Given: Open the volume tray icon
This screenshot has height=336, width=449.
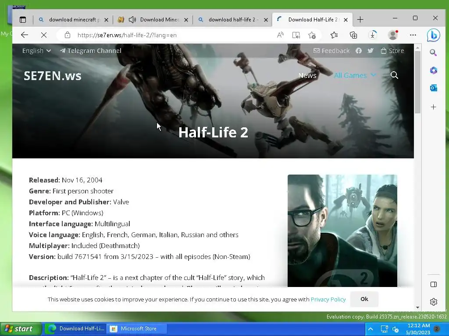Looking at the screenshot, I should pyautogui.click(x=396, y=329).
